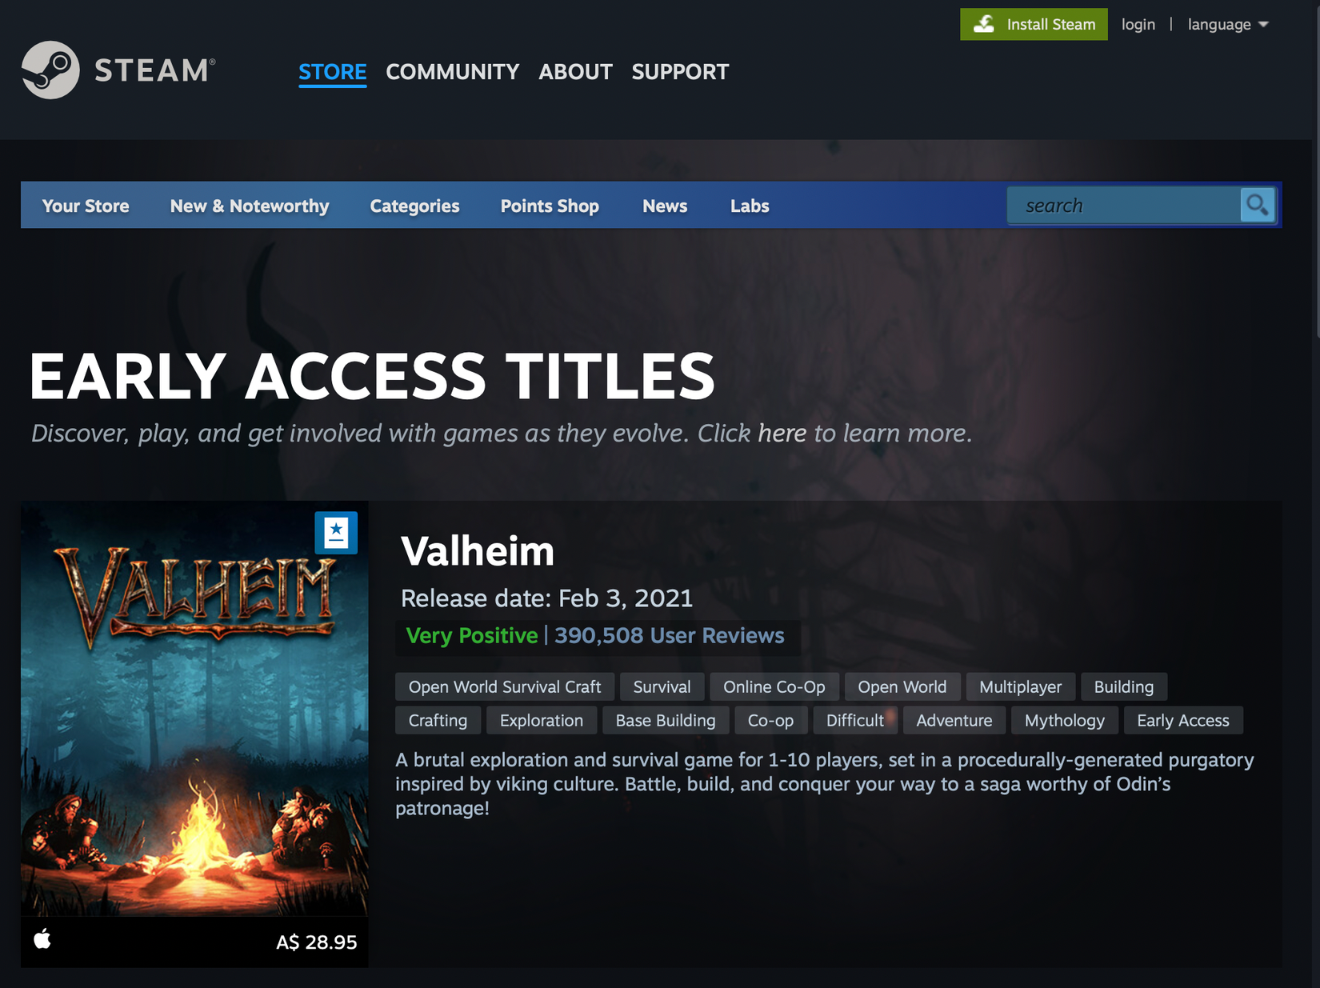Open the New & Noteworthy menu
The image size is (1320, 988).
(x=250, y=206)
